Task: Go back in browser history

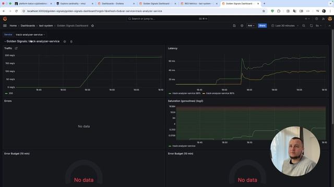Action: [x=4, y=11]
